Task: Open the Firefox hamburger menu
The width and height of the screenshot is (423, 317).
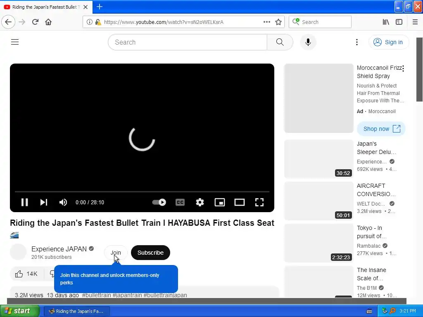Action: [x=415, y=22]
